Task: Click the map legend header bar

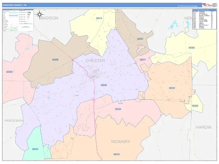Action: [18, 10]
